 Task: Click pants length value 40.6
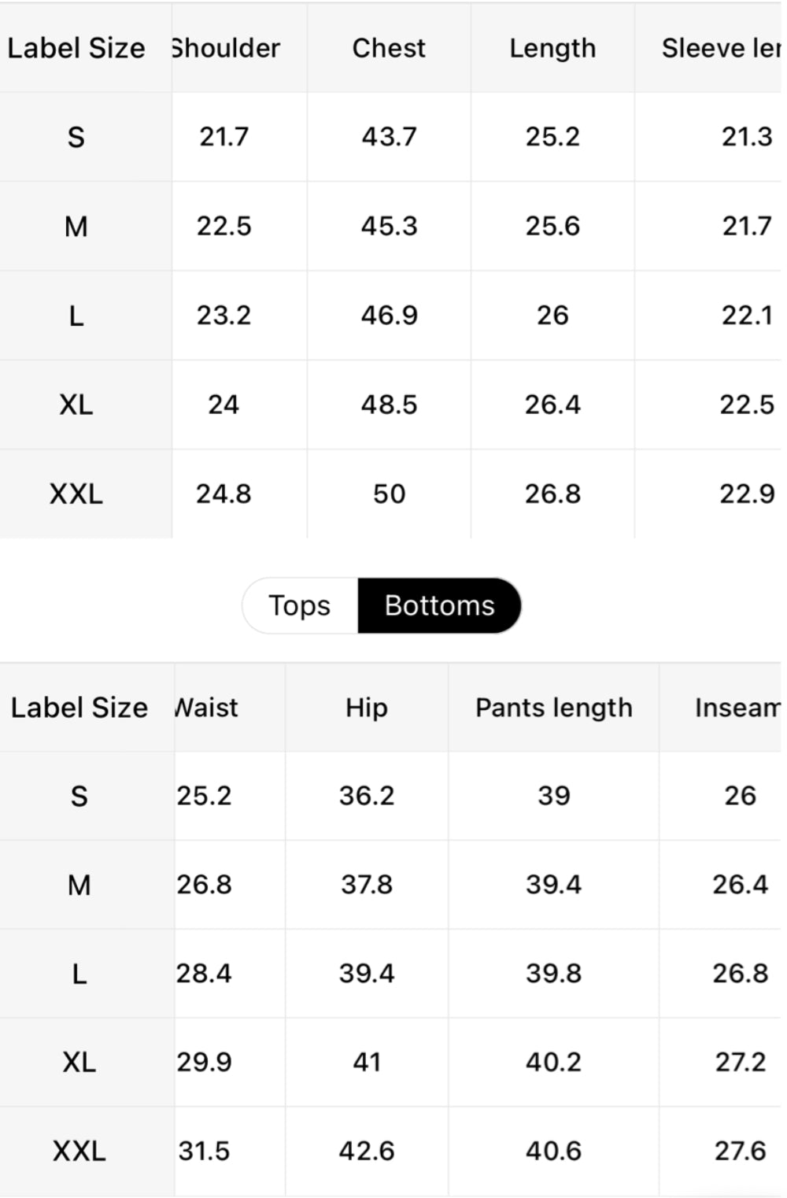(554, 1151)
